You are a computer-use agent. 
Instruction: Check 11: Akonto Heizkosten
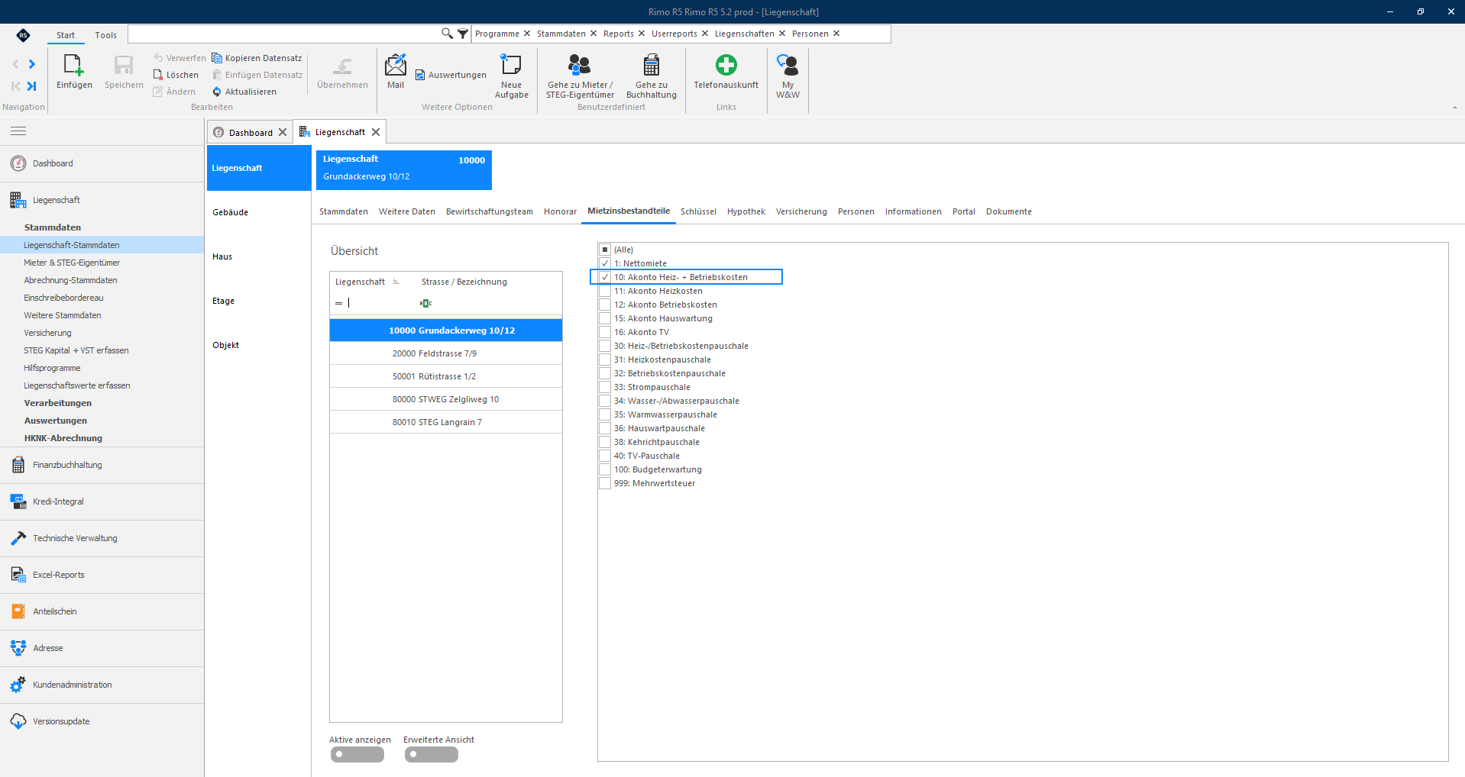point(605,291)
